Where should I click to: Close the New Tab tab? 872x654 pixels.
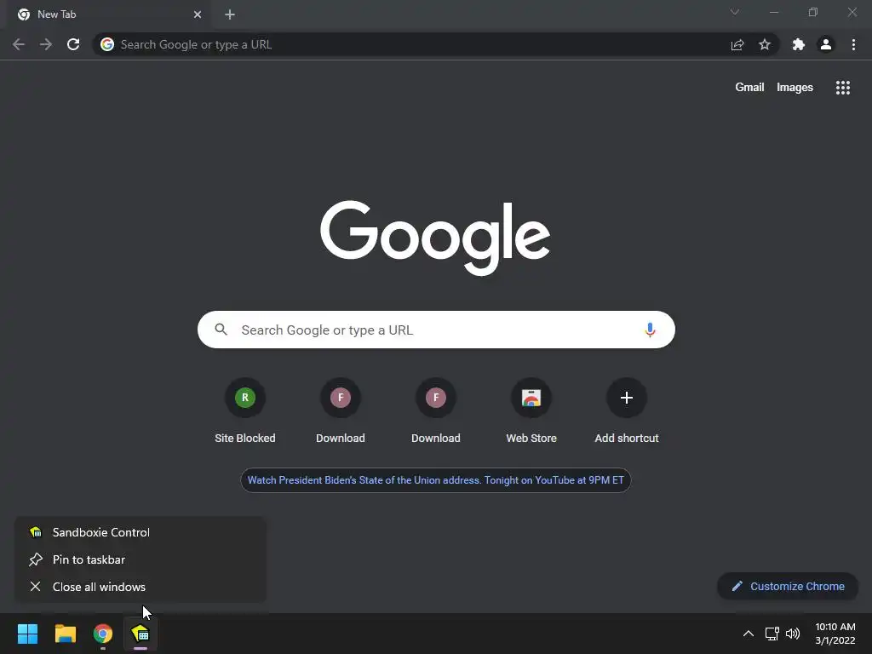pyautogui.click(x=198, y=14)
